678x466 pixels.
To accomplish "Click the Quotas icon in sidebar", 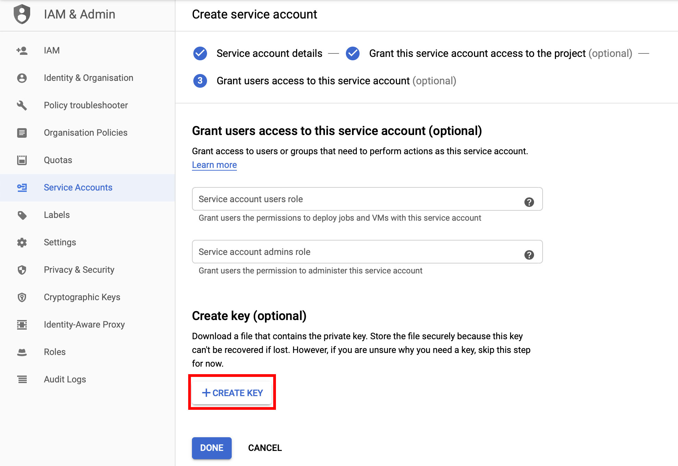I will tap(22, 160).
